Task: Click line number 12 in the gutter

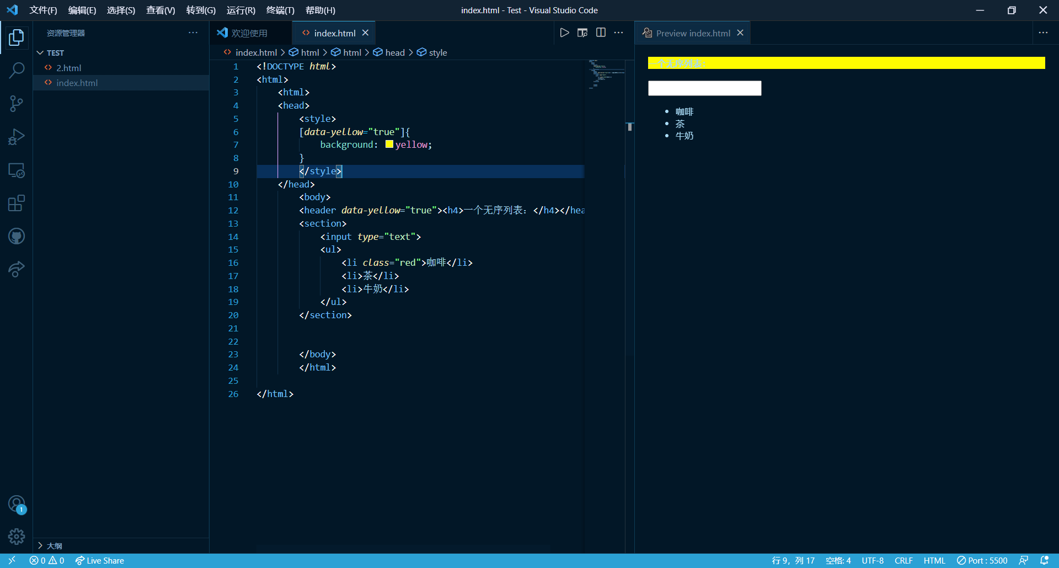Action: coord(233,211)
